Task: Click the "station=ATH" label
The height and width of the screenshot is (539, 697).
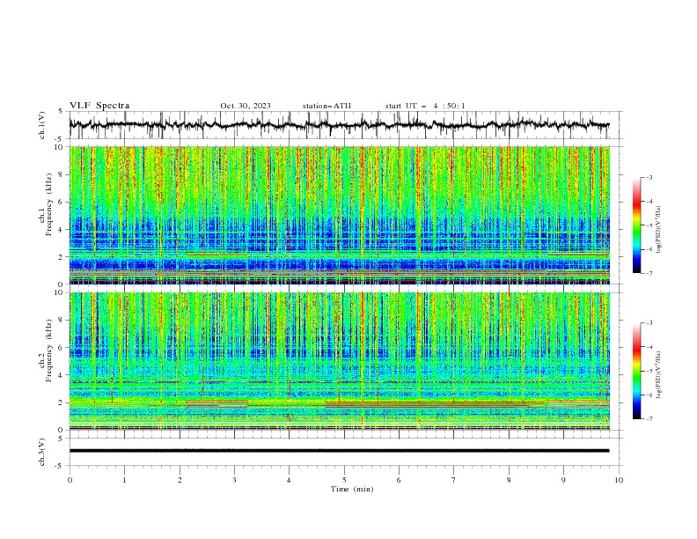Action: point(326,106)
